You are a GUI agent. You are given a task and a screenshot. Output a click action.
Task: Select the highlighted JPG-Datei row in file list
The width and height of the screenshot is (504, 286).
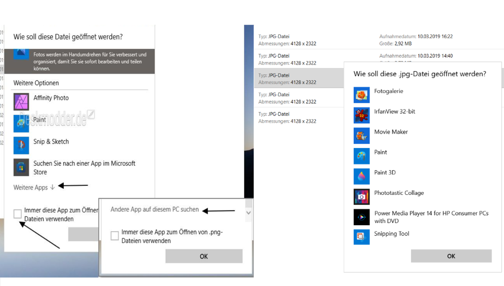[x=299, y=78]
